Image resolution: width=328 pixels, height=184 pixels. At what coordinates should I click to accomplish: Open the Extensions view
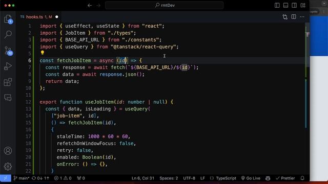coord(8,82)
